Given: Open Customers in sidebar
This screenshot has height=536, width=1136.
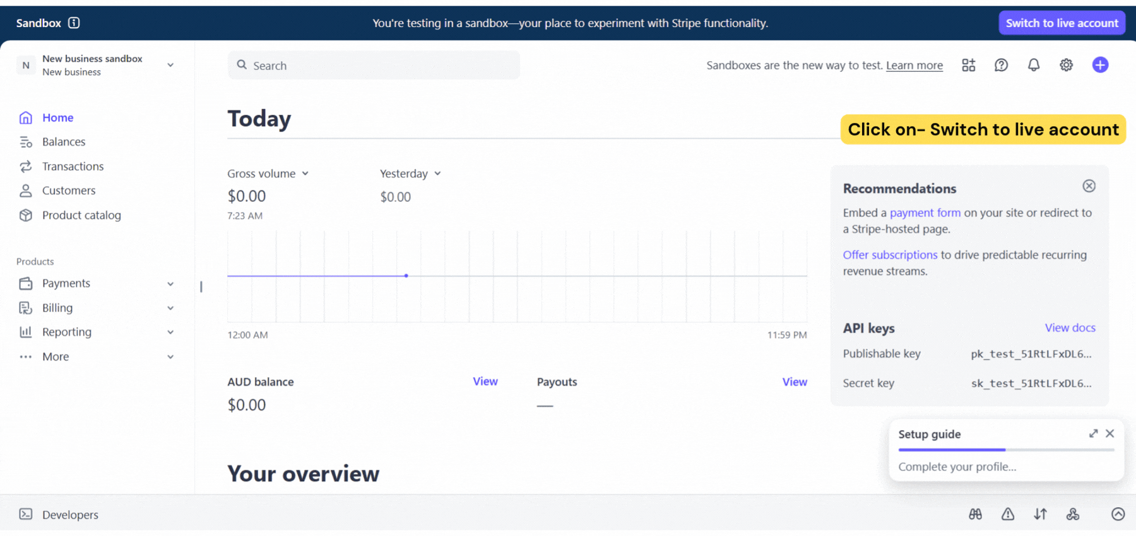Looking at the screenshot, I should pyautogui.click(x=69, y=190).
